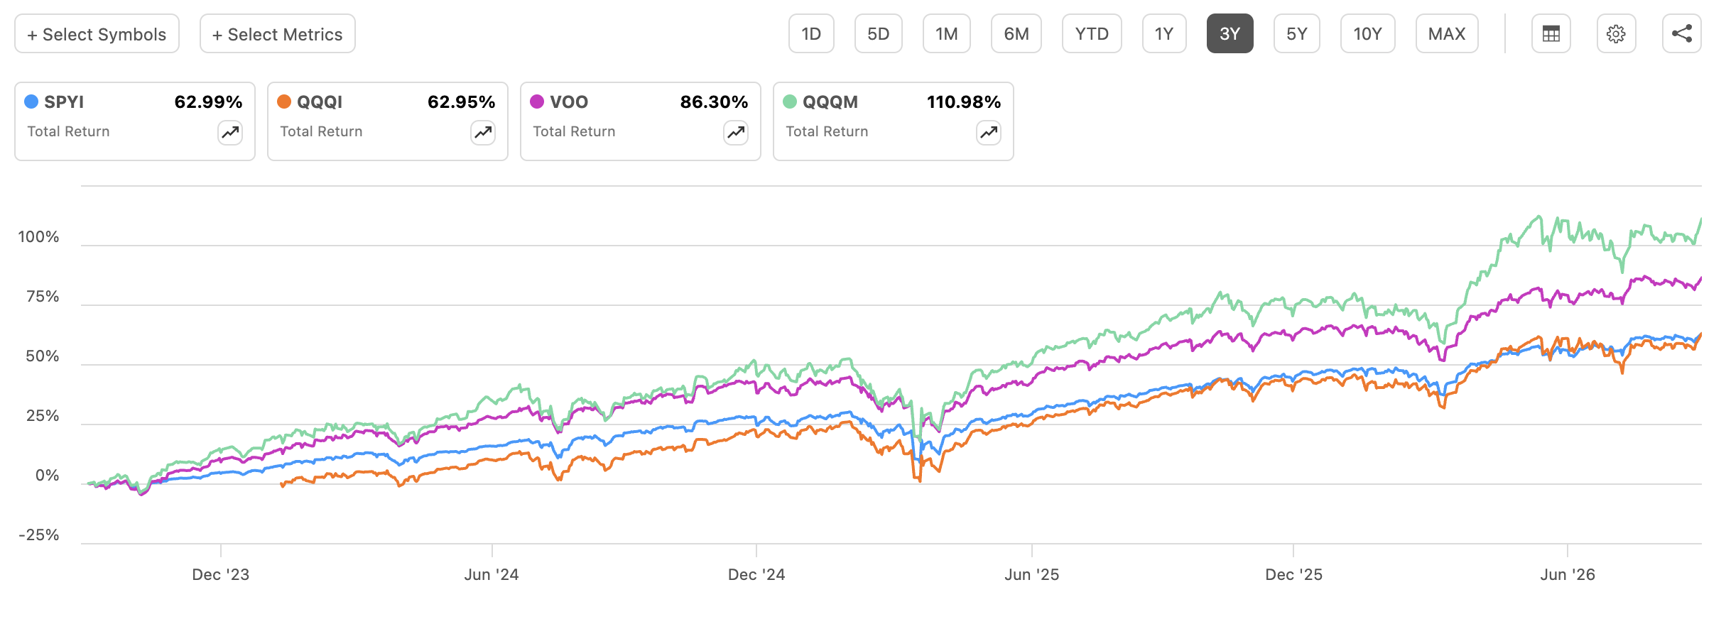The height and width of the screenshot is (619, 1726).
Task: Click the orange QQQI color dot
Action: 284,102
